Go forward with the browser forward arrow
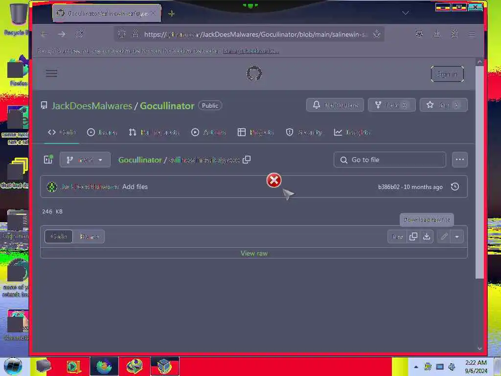Viewport: 501px width, 376px height. click(x=62, y=34)
